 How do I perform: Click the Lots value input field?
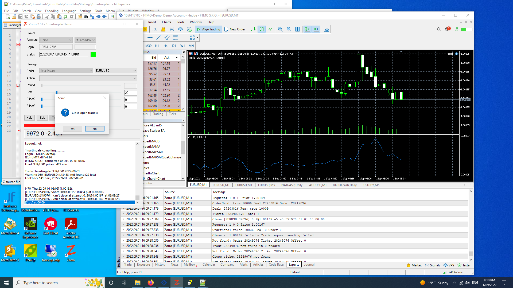tap(131, 93)
